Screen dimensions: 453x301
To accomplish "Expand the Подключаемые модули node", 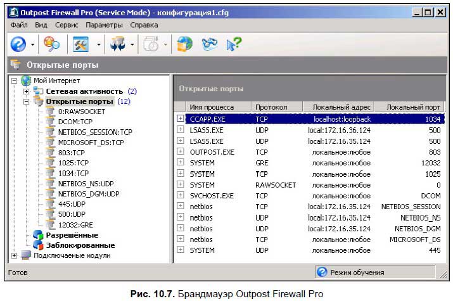I will [x=15, y=255].
